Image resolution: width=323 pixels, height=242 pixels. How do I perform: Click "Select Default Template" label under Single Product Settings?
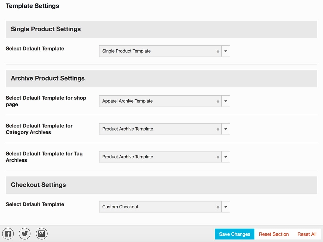tap(35, 49)
